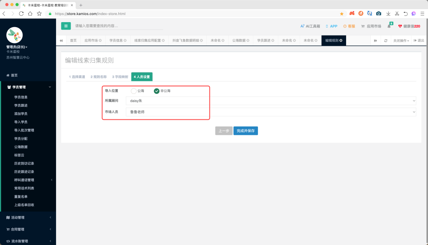Expand the 关闭操作 dropdown

401,40
